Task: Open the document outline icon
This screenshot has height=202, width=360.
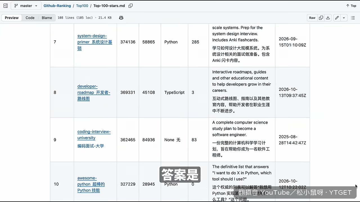Action: click(x=353, y=18)
